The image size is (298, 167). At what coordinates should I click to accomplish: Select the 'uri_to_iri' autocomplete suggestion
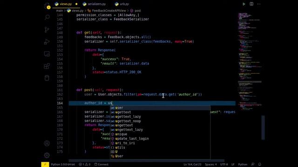160,143
